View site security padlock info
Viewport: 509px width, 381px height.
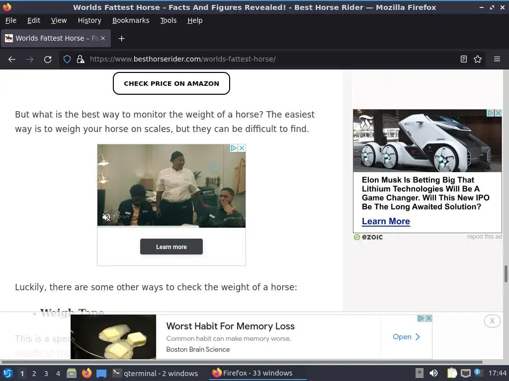click(81, 60)
